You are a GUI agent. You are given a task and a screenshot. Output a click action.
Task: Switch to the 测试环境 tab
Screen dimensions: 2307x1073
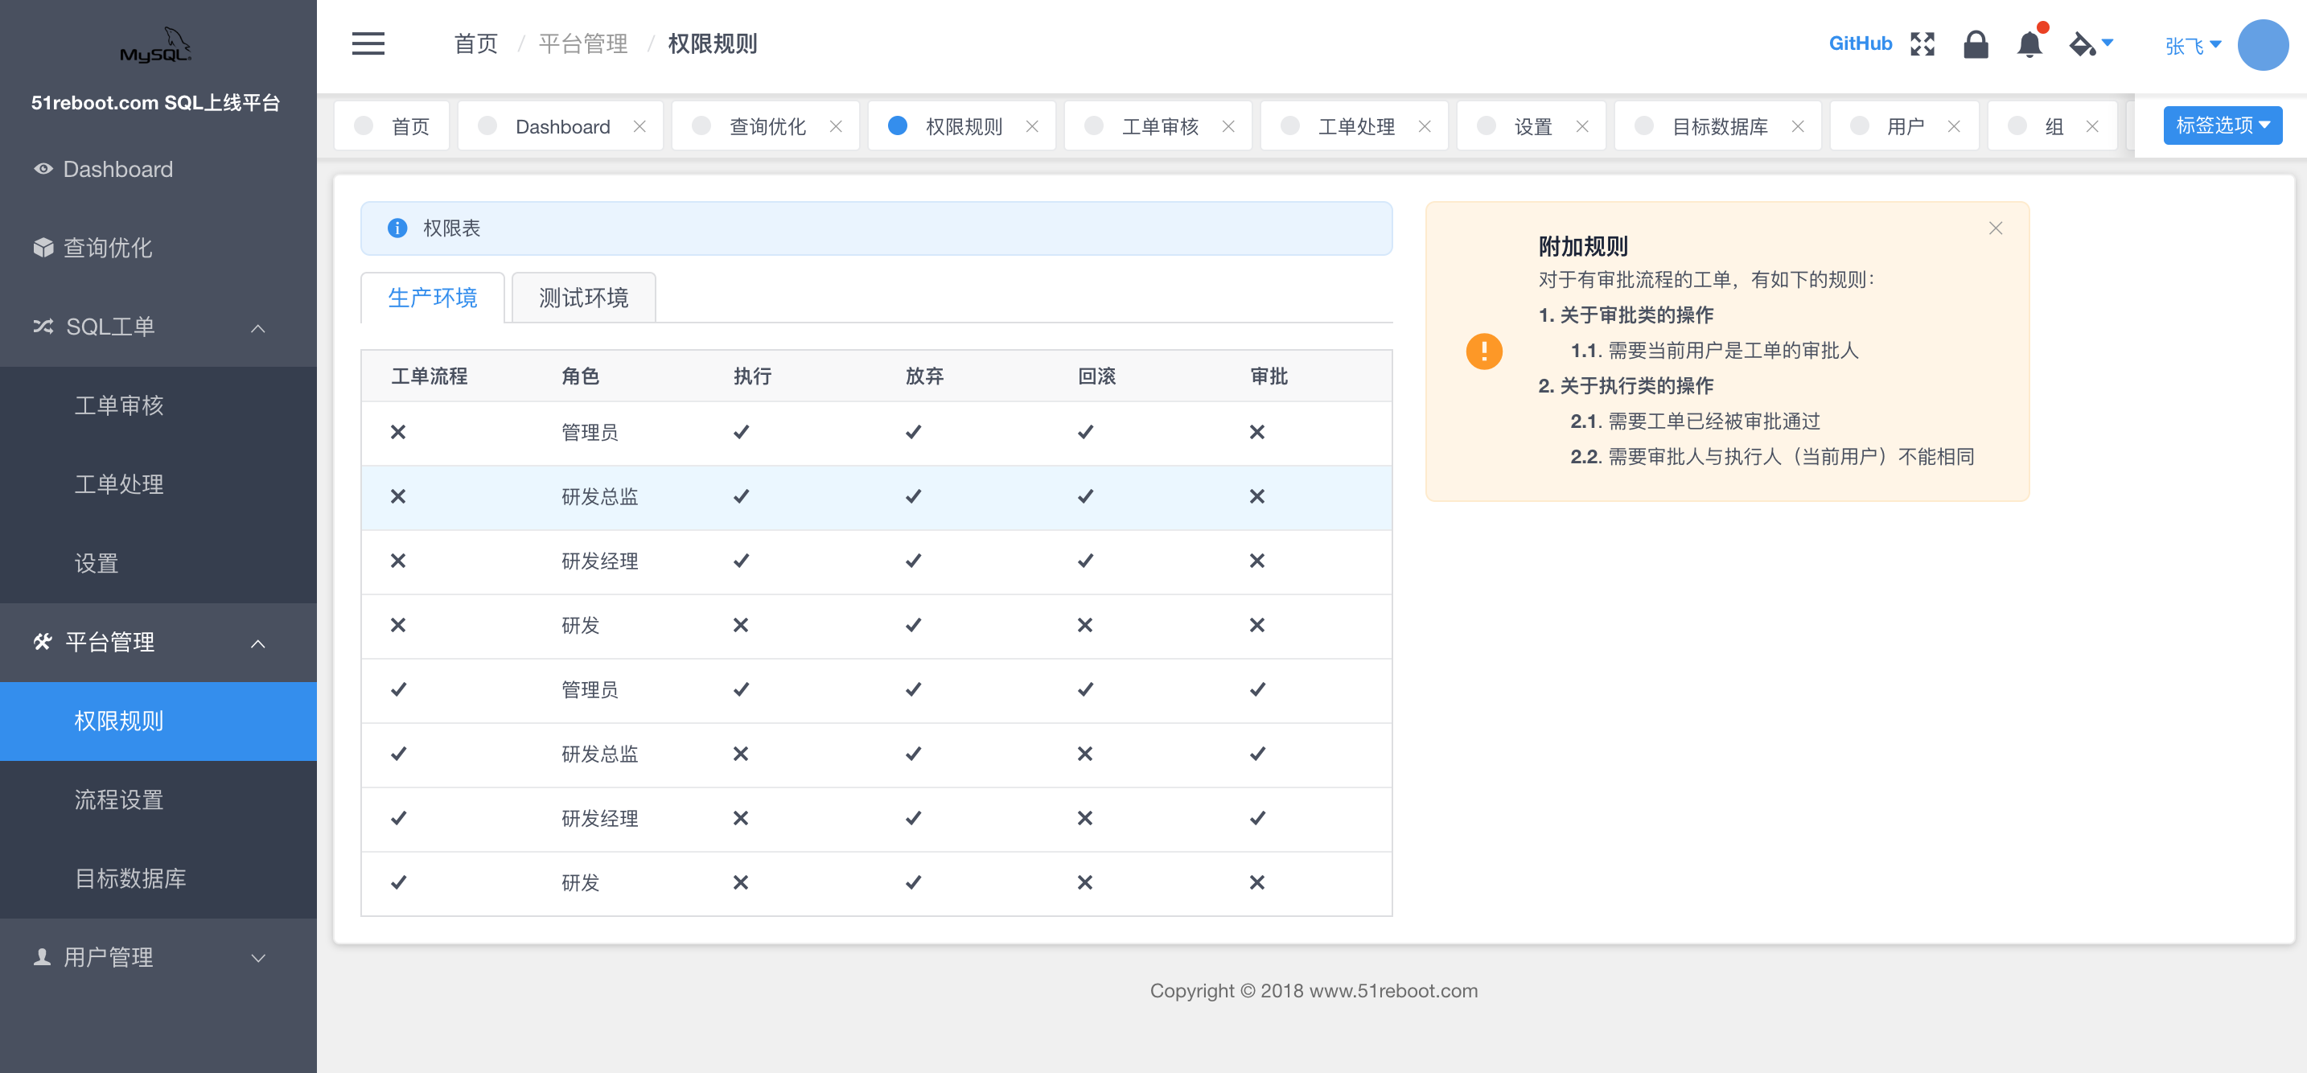pyautogui.click(x=583, y=298)
